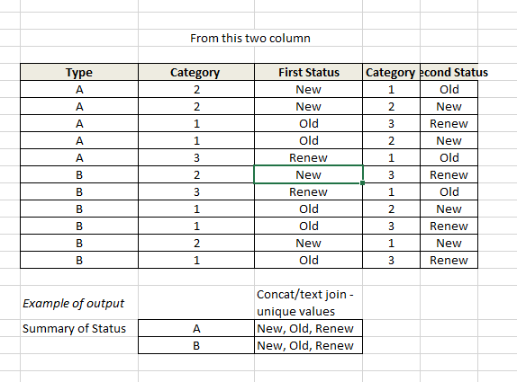Select first A cell under Type header
Viewport: 517px width, 382px height.
pos(79,89)
